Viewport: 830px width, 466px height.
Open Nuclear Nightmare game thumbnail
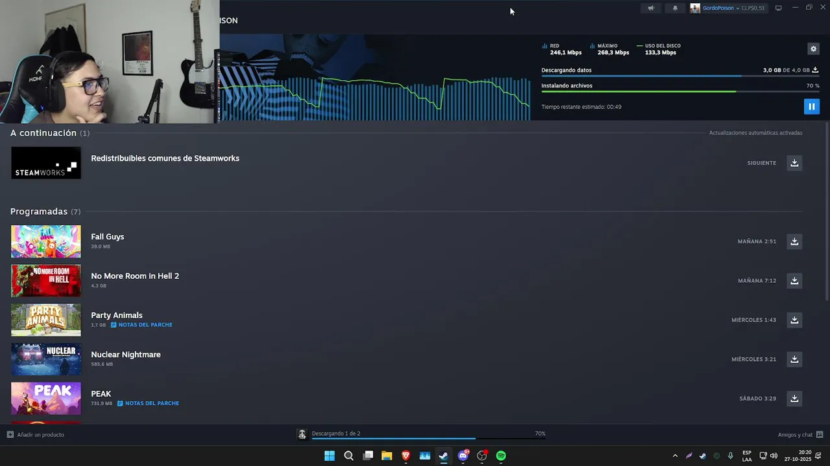pyautogui.click(x=46, y=359)
